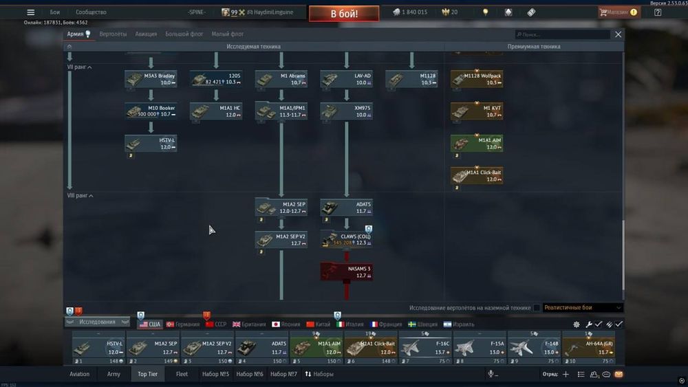Switch to the Top Tier preset
This screenshot has width=688, height=387.
point(147,375)
